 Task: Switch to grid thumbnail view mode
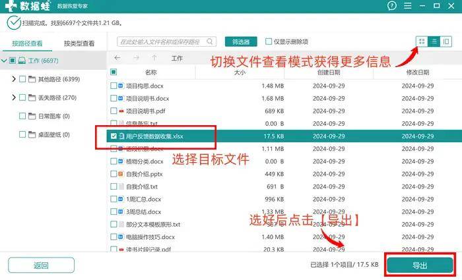point(422,42)
